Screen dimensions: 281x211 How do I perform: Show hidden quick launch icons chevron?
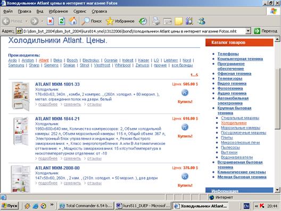[x=52, y=205]
